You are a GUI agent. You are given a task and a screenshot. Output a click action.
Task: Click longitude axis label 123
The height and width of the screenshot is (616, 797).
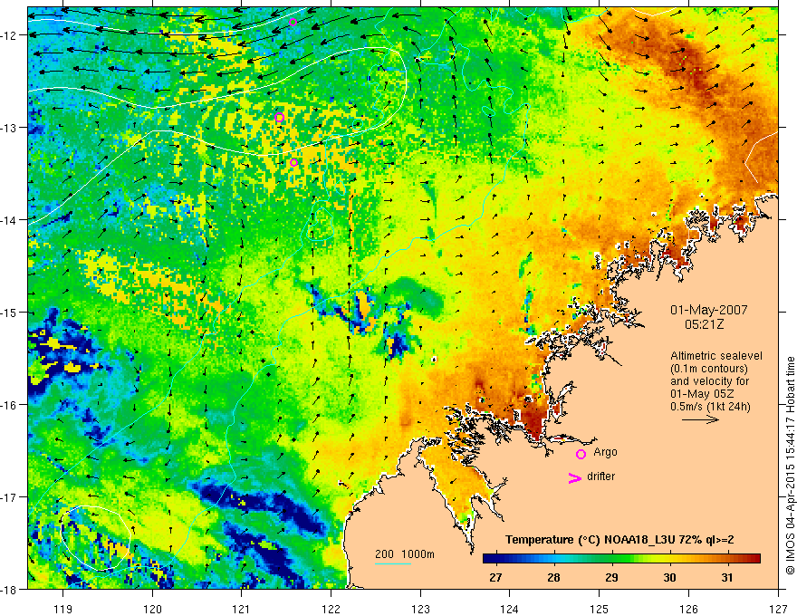pyautogui.click(x=420, y=609)
